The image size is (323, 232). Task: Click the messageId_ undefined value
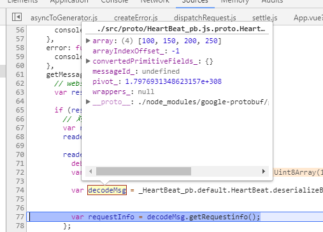[x=161, y=71]
